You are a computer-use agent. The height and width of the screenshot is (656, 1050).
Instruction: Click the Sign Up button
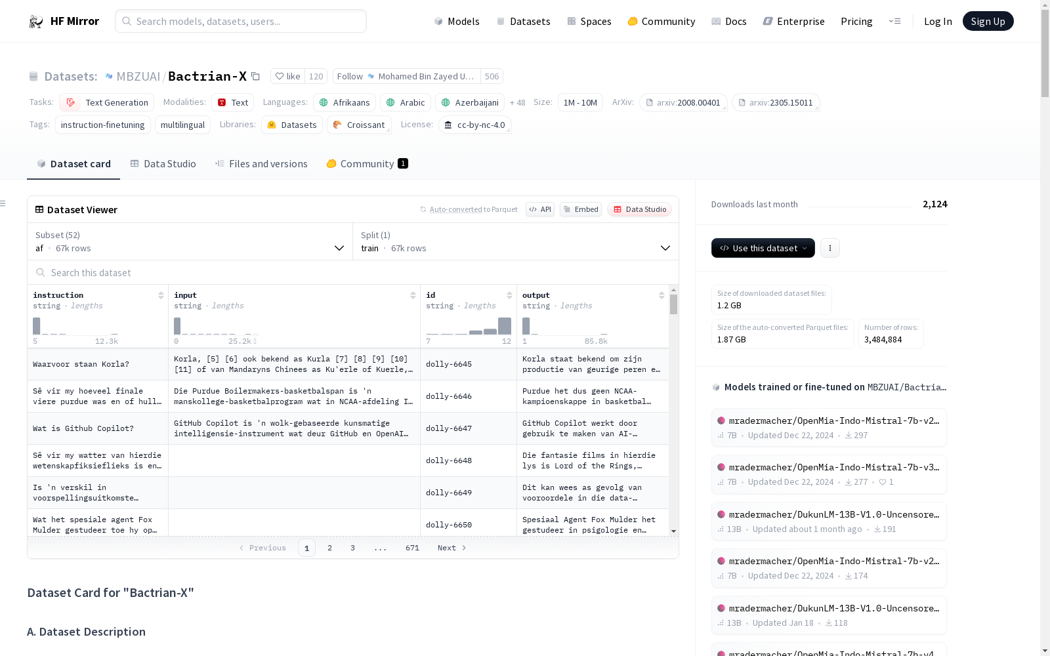point(988,21)
